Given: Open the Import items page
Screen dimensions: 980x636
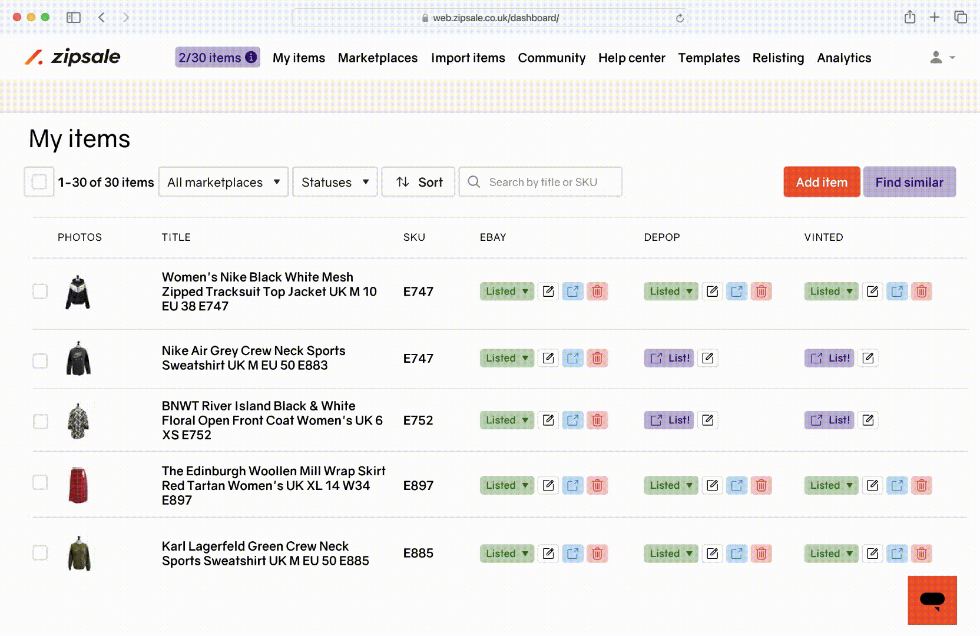Looking at the screenshot, I should click(x=468, y=58).
